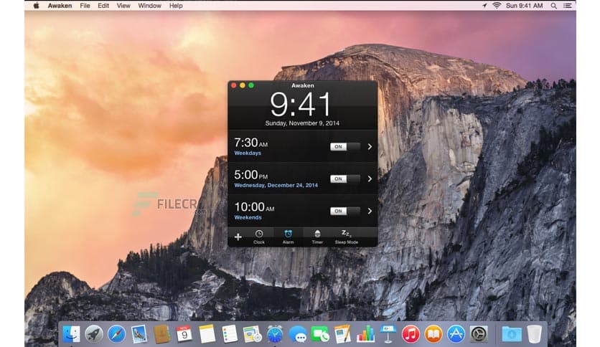Click the location services arrow in menu bar

[484, 5]
